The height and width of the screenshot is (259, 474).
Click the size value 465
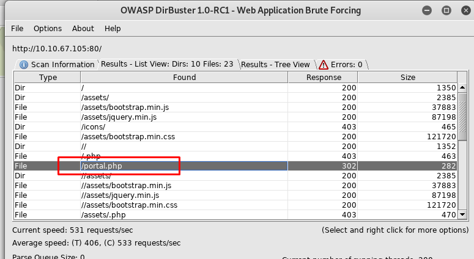click(448, 127)
